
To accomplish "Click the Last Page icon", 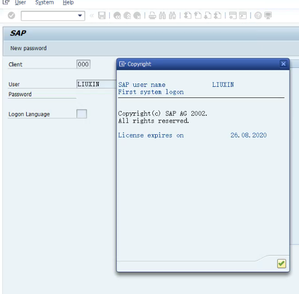I will click(218, 16).
